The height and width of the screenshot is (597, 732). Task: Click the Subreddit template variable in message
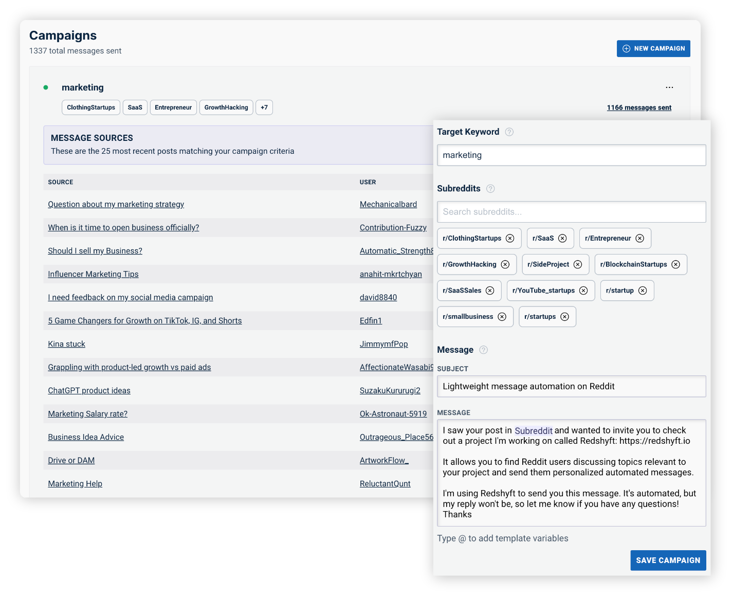pyautogui.click(x=534, y=430)
